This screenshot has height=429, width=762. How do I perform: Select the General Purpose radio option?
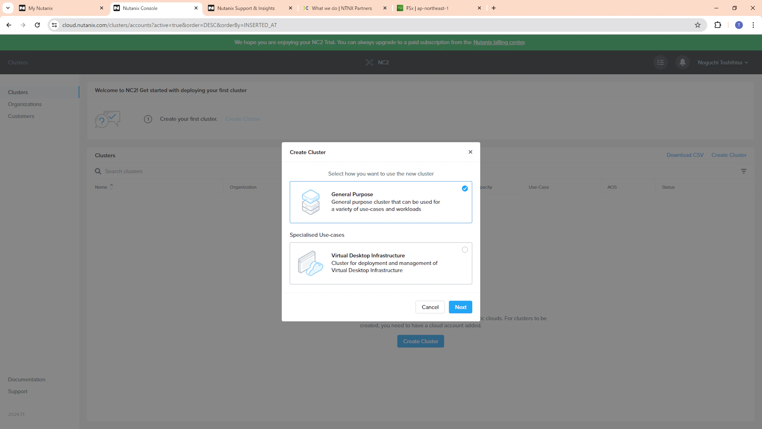(465, 189)
